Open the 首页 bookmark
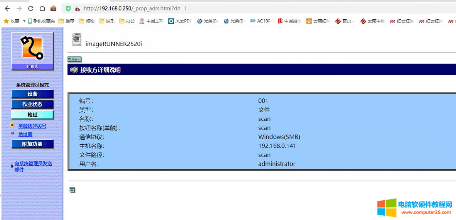456x220 pixels. coord(345,21)
